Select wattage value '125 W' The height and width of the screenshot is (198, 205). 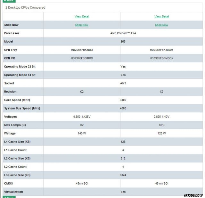click(162, 133)
